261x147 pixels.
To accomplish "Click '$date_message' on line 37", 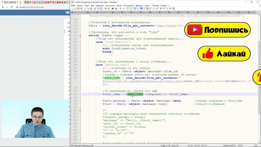I will [x=114, y=101].
